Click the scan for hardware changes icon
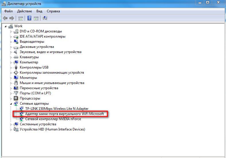 click(45, 18)
